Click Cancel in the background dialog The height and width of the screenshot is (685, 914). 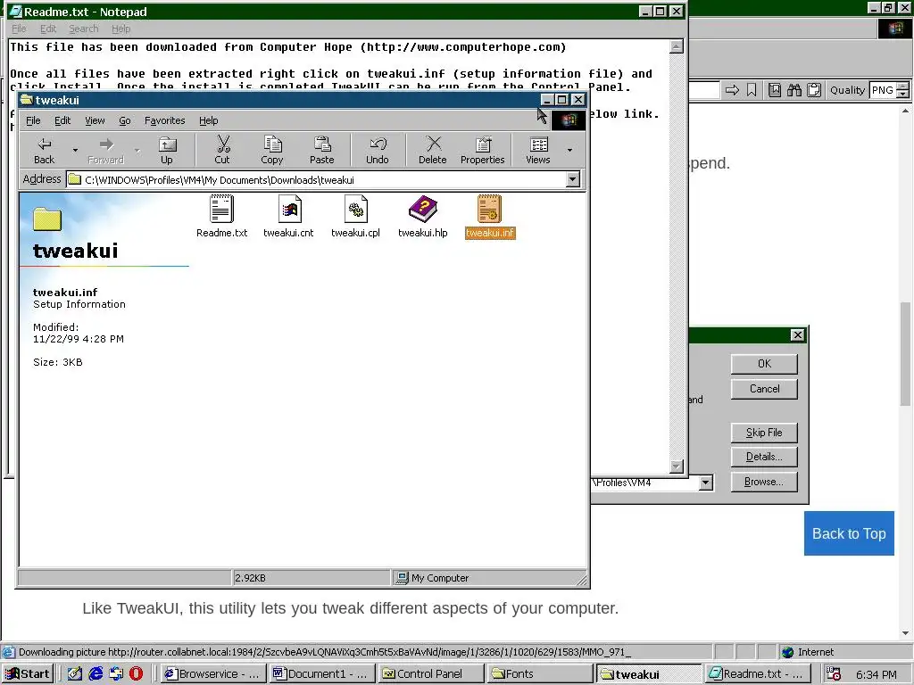point(764,389)
